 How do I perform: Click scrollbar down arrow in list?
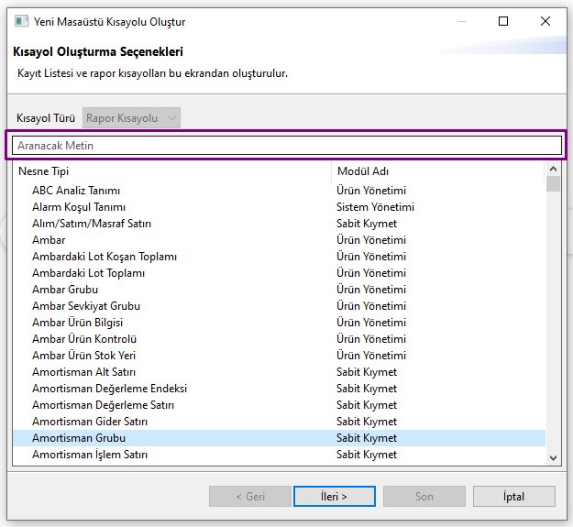[x=553, y=456]
